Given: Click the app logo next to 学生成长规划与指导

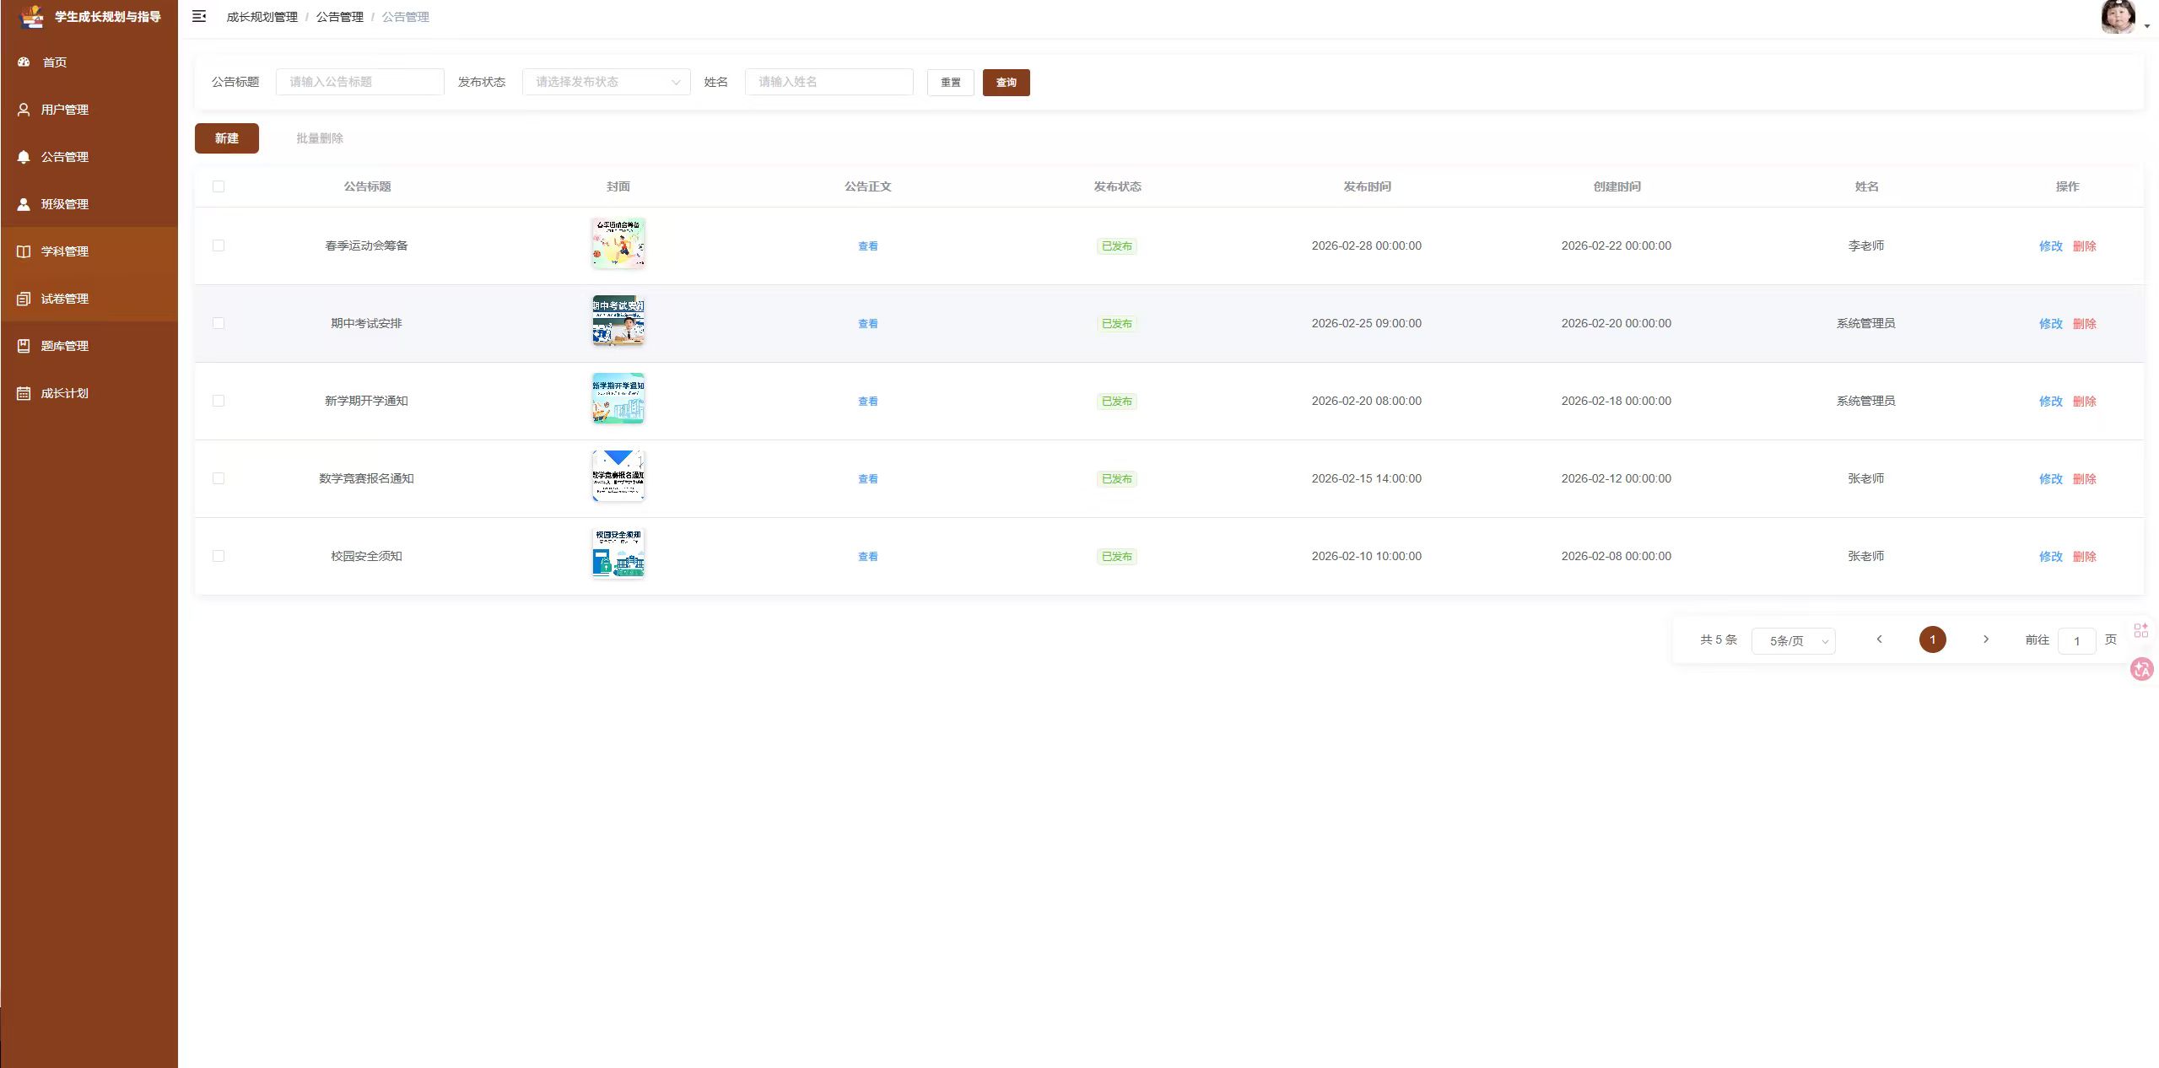Looking at the screenshot, I should click(31, 16).
